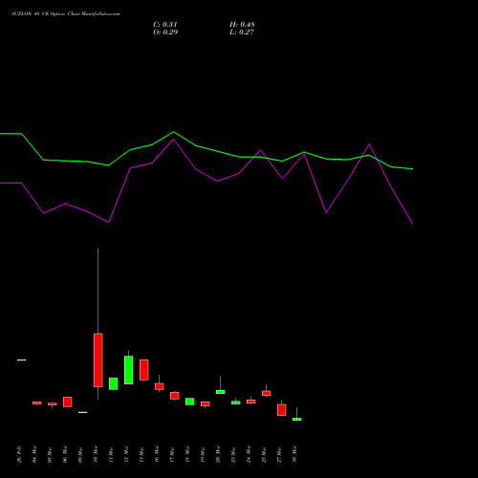Click the 16 Mar date label

(x=157, y=454)
